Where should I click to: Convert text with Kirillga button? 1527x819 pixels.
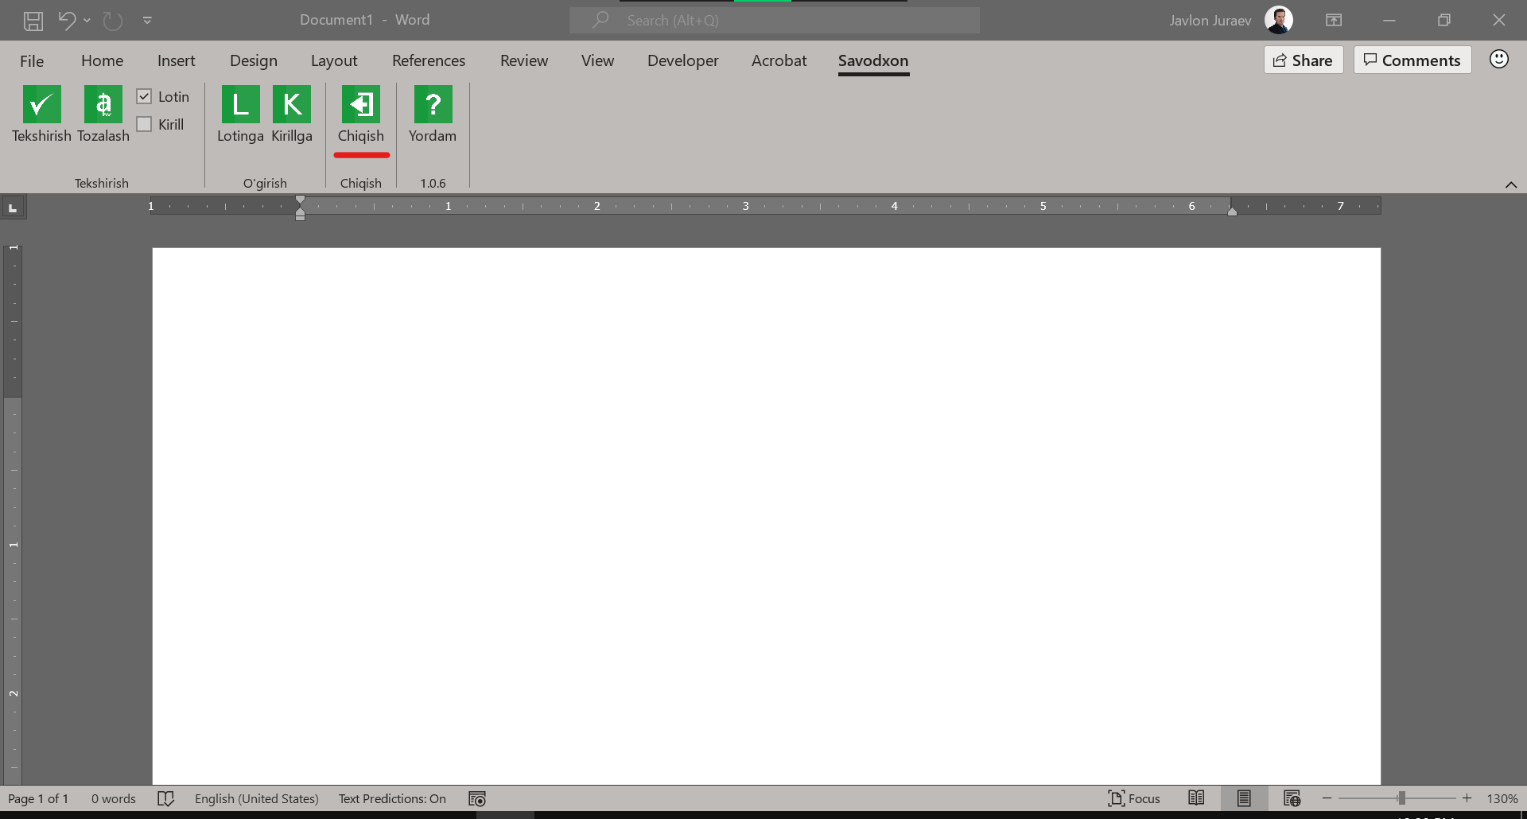pyautogui.click(x=291, y=105)
